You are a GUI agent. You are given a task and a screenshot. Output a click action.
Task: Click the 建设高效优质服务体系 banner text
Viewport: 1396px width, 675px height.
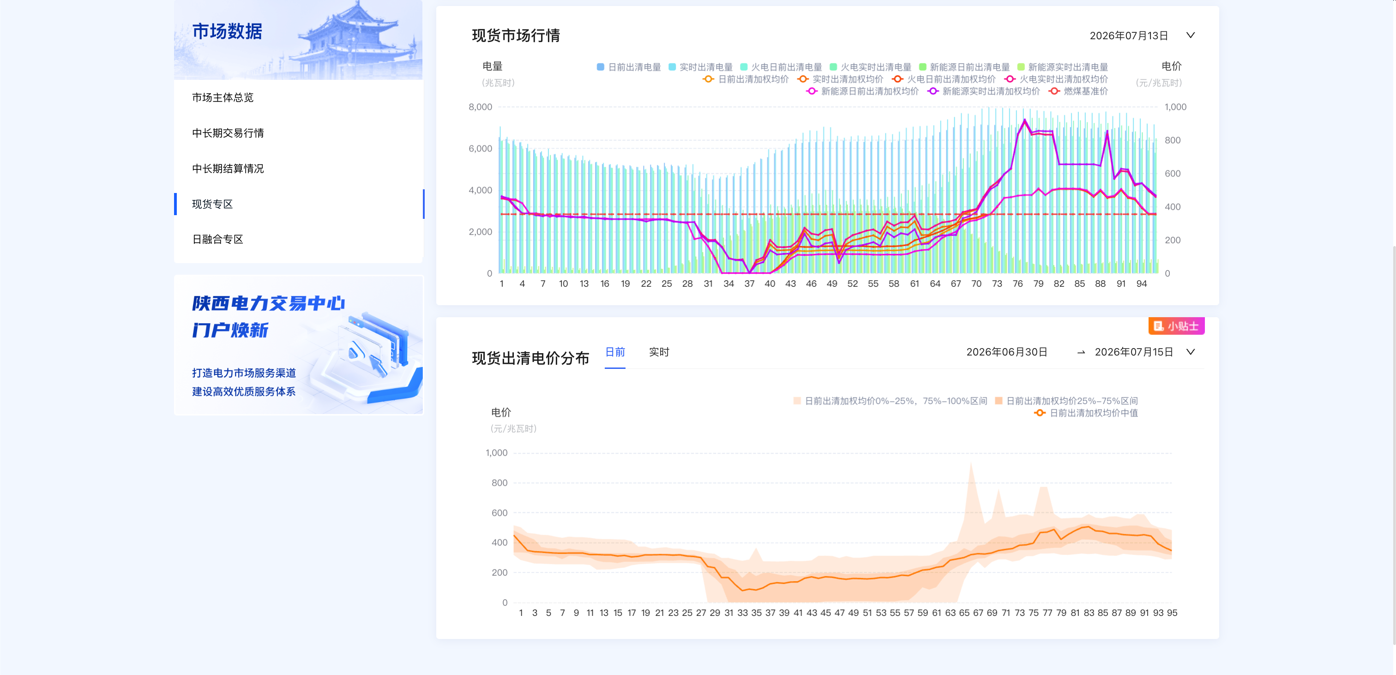pos(244,392)
